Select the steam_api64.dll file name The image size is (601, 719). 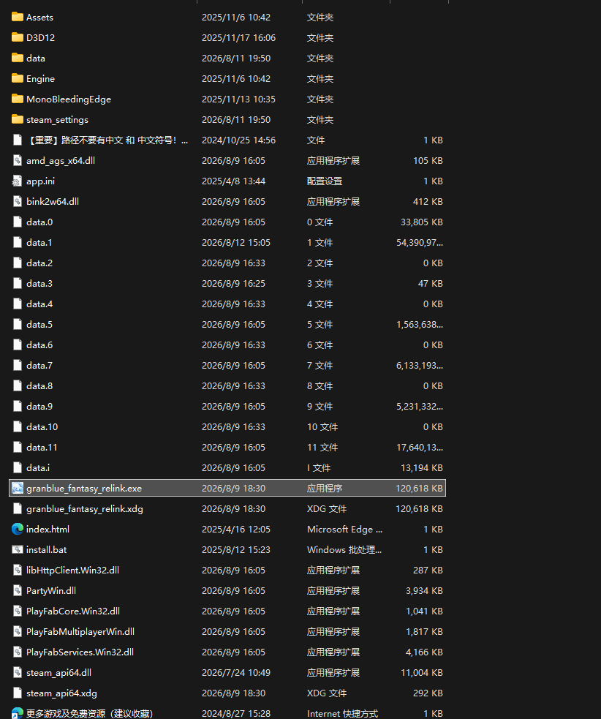tap(58, 673)
